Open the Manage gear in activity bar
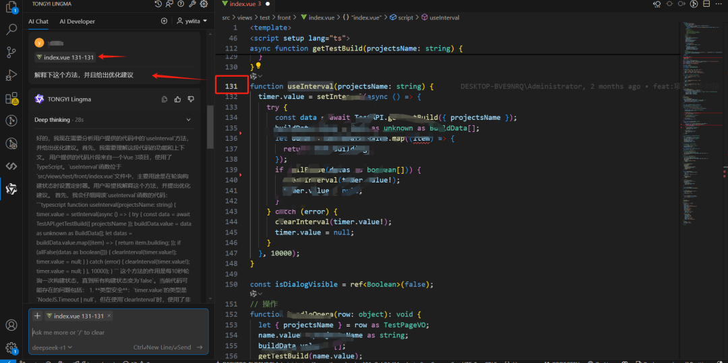 tap(11, 348)
